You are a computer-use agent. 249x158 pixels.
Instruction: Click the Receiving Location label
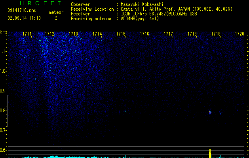coord(92,9)
